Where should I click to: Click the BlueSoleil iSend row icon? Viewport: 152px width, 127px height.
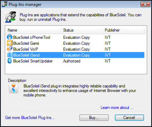10,55
